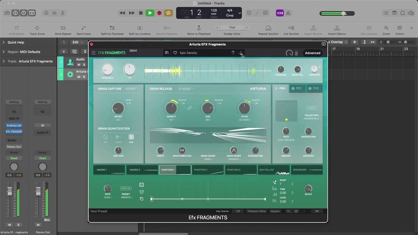Screen dimensions: 418x235
Task: Toggle the PAN power switch
Action: [x=276, y=88]
